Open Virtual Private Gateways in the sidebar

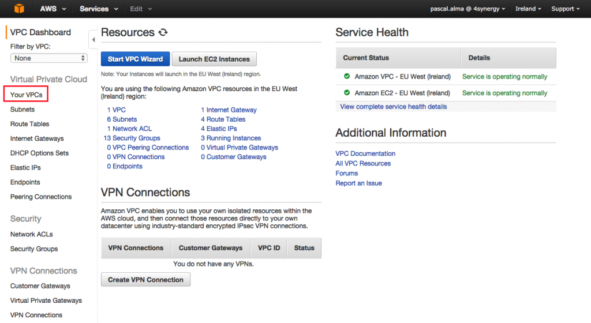coord(46,301)
